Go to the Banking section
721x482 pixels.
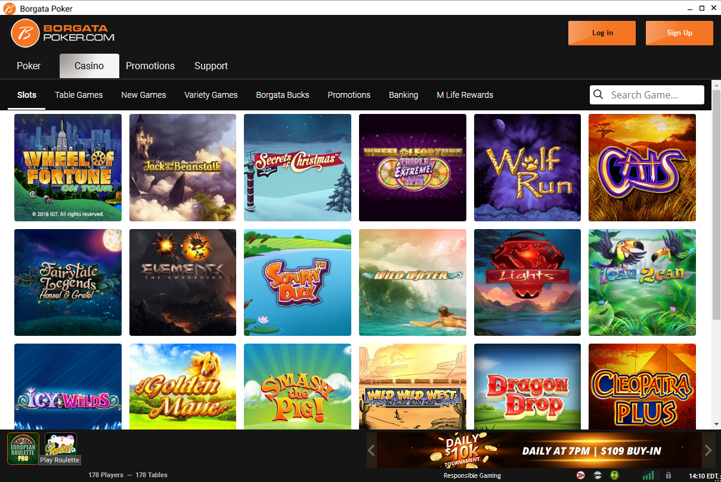404,95
